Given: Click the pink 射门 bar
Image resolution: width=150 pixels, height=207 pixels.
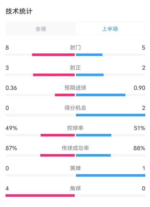Looking at the screenshot, I should (53, 55).
